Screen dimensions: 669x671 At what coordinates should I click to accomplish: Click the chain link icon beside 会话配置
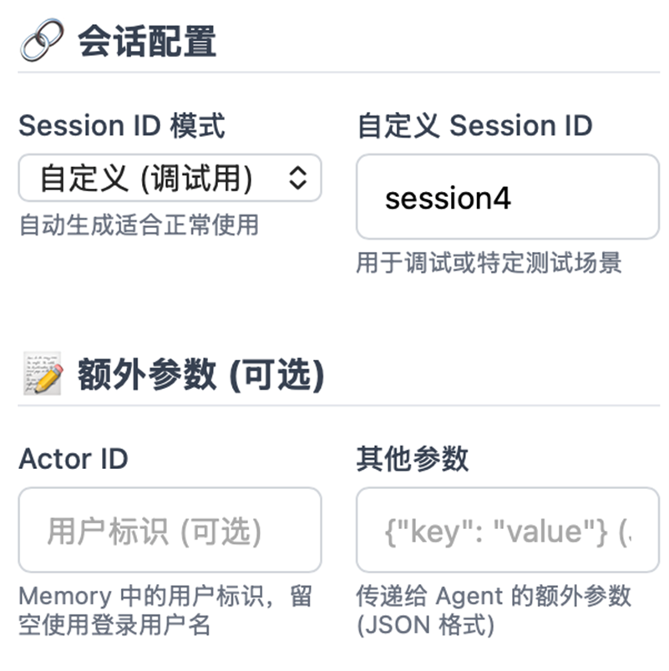(42, 41)
